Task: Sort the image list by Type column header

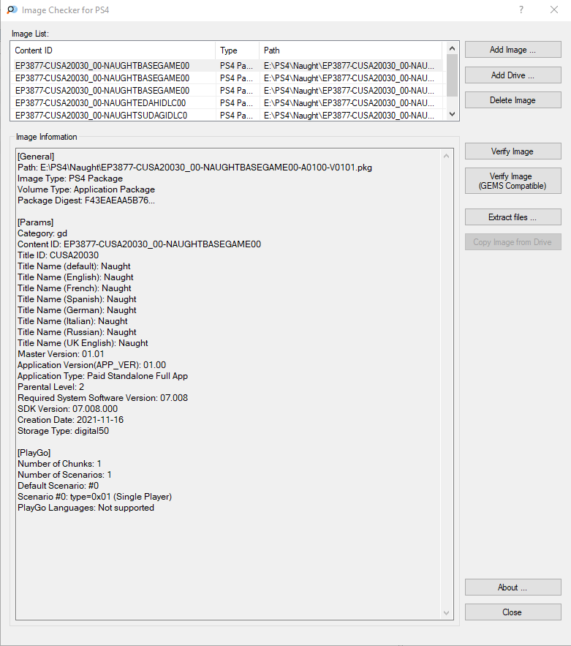Action: click(x=237, y=50)
